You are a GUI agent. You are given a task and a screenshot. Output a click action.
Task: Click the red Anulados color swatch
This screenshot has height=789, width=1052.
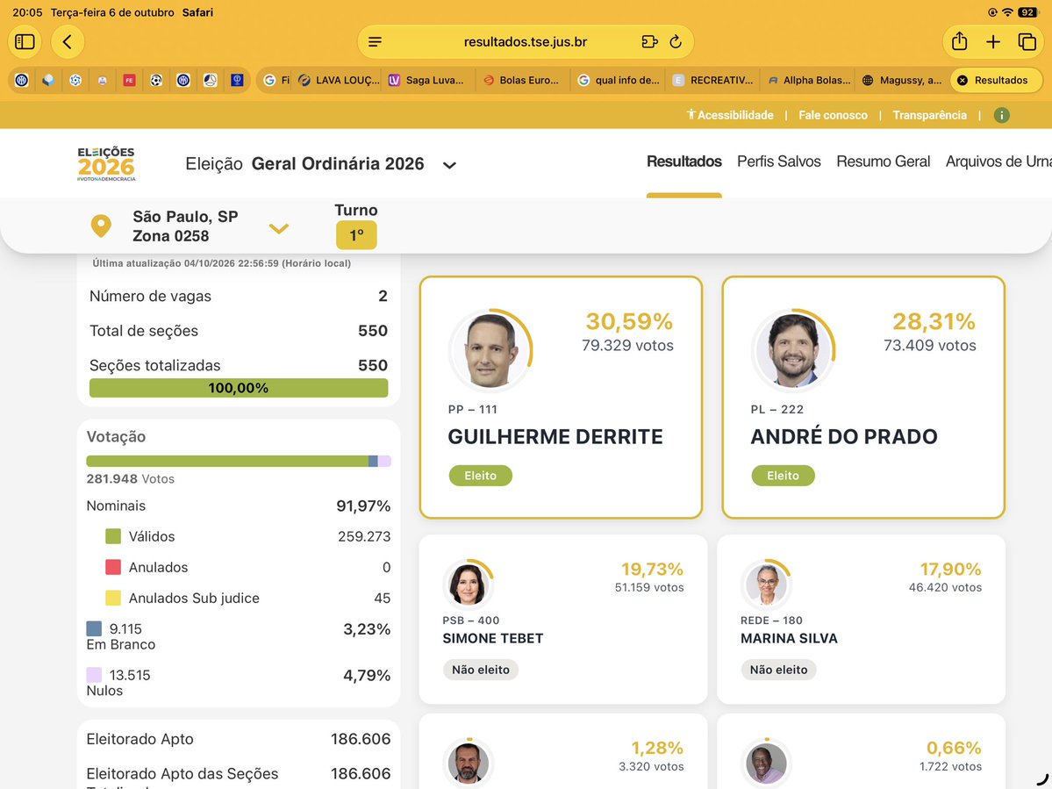(113, 567)
